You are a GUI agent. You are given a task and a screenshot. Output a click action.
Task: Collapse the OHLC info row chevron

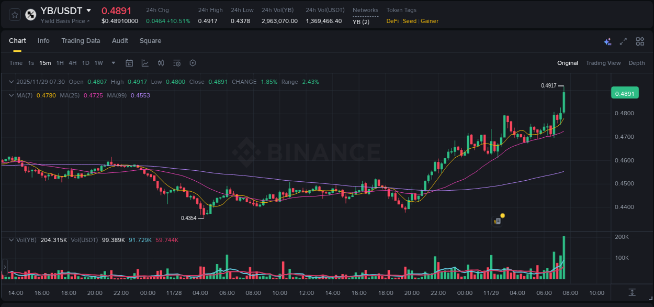(11, 82)
